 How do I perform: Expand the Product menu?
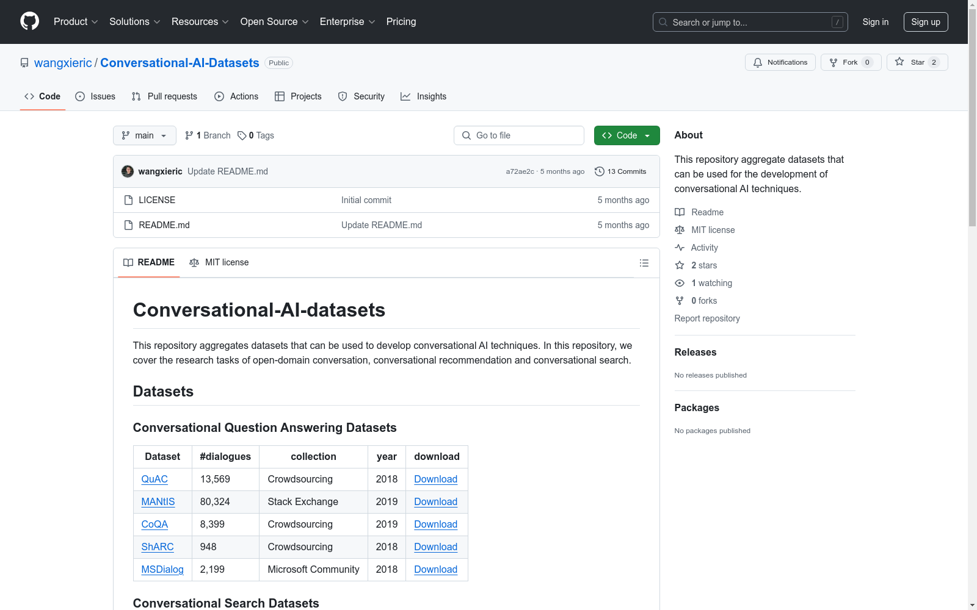pyautogui.click(x=76, y=22)
